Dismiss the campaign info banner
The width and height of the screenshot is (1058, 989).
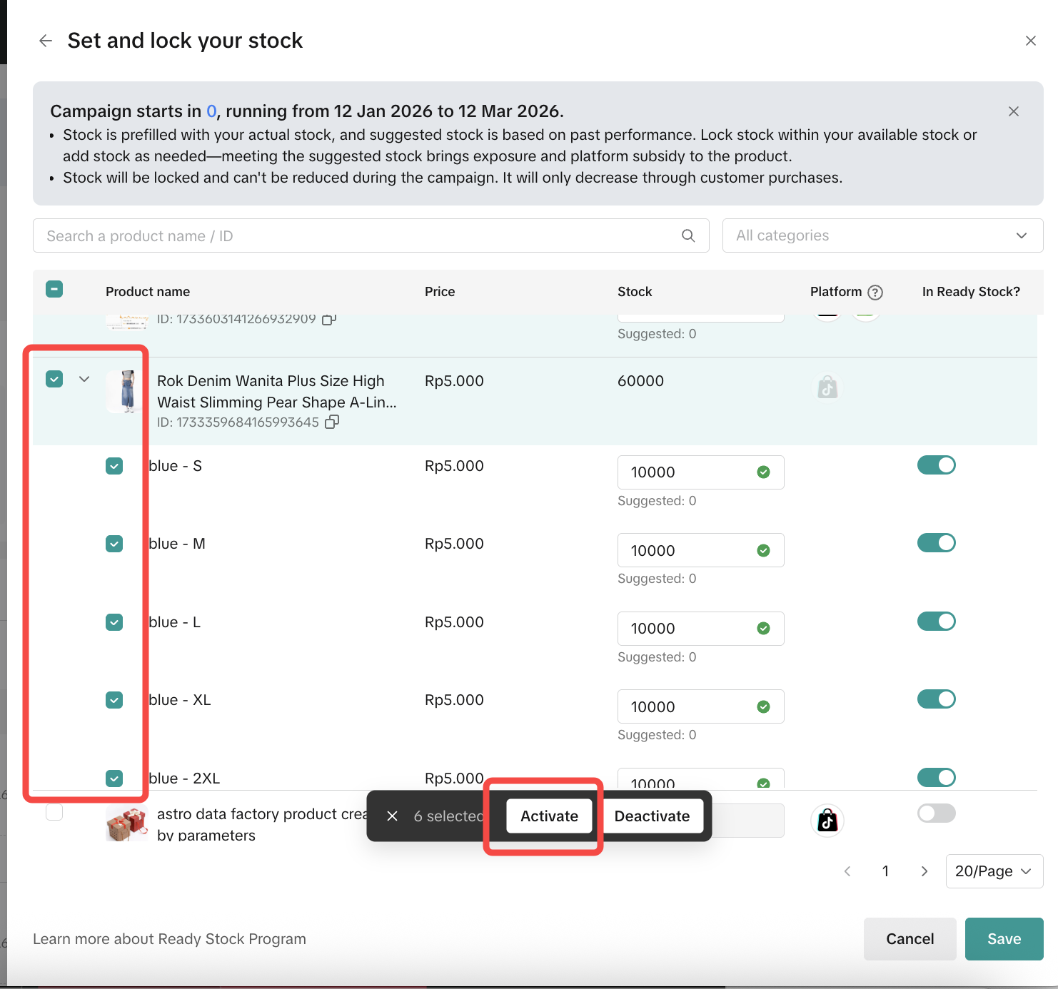pos(1013,111)
